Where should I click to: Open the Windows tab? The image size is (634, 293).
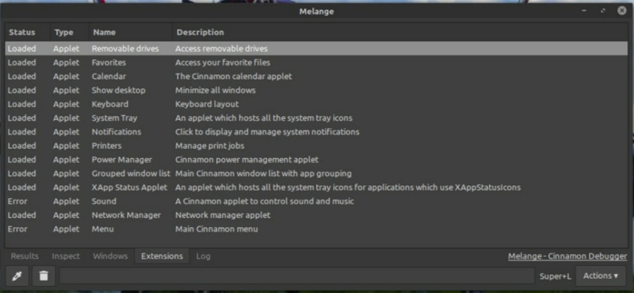(110, 256)
